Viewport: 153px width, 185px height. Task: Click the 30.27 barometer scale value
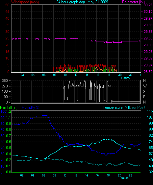(148, 5)
